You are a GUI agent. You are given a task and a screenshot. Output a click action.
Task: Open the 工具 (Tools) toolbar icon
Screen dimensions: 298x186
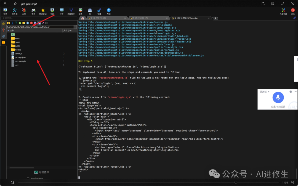tap(24, 12)
